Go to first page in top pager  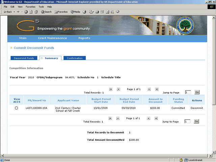(x=111, y=89)
